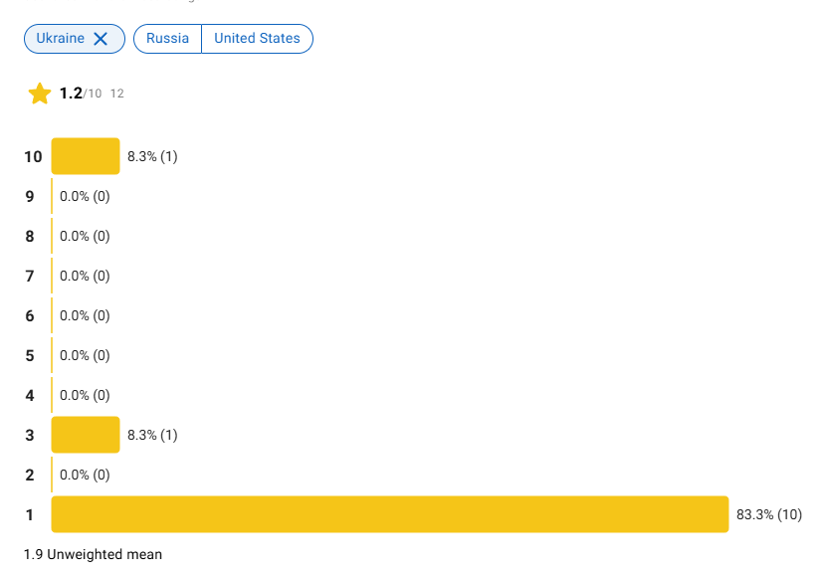Viewport: 824px width, 576px height.
Task: Click the 0.0% (0) label for rating 2
Action: pyautogui.click(x=85, y=475)
